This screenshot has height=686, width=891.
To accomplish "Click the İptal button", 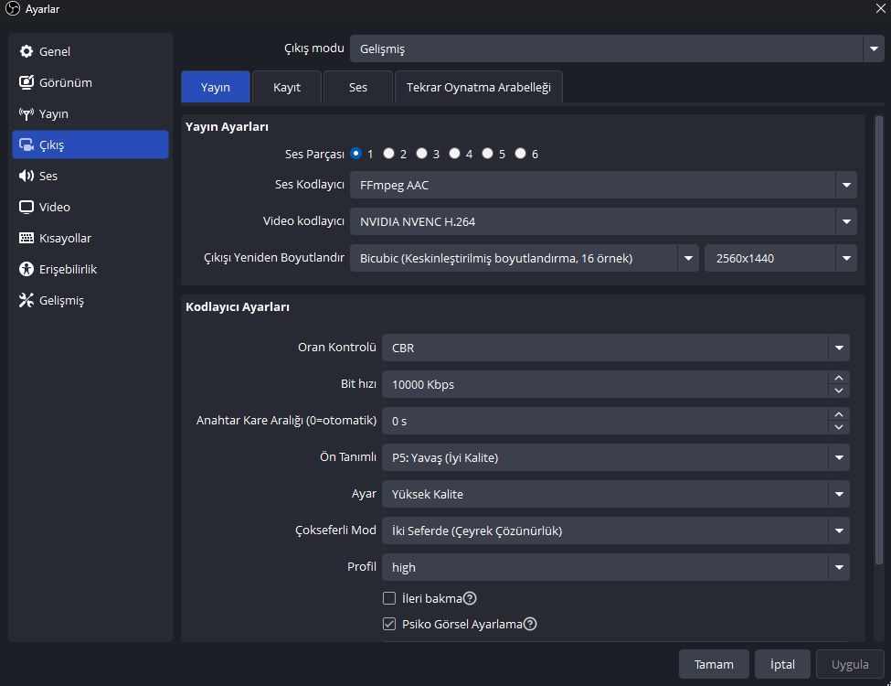I will [x=782, y=664].
